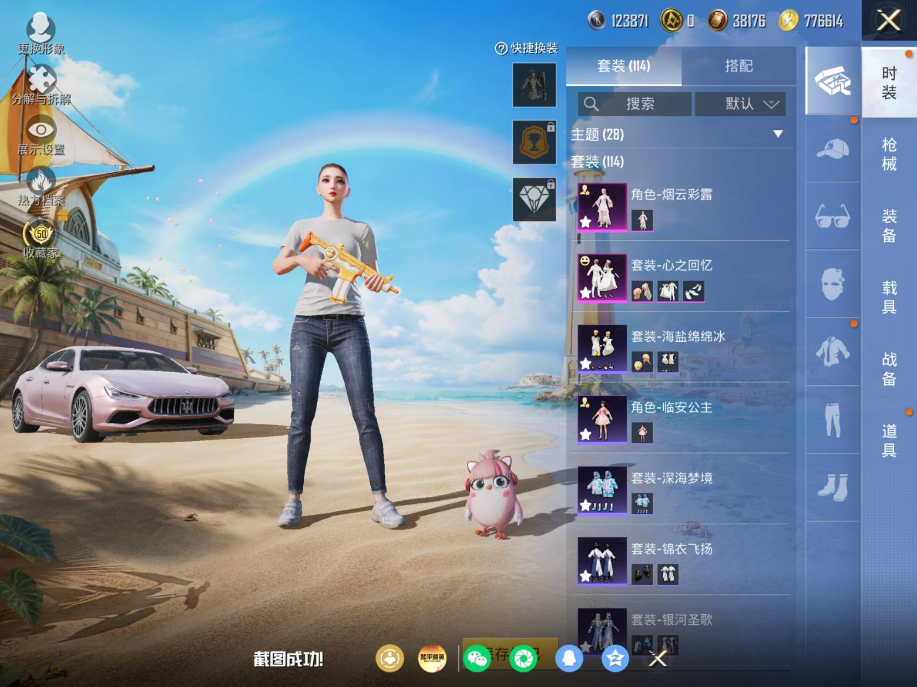Open the 热力档案 flame icon
Viewport: 917px width, 687px height.
click(x=41, y=181)
